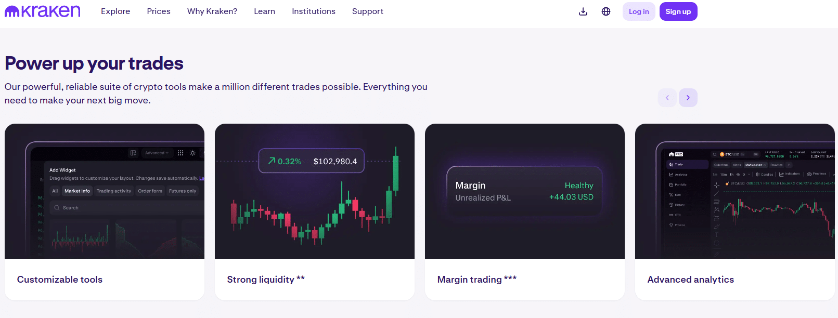Expand the Advanced dropdown in widget preview
The width and height of the screenshot is (838, 318).
coord(157,153)
